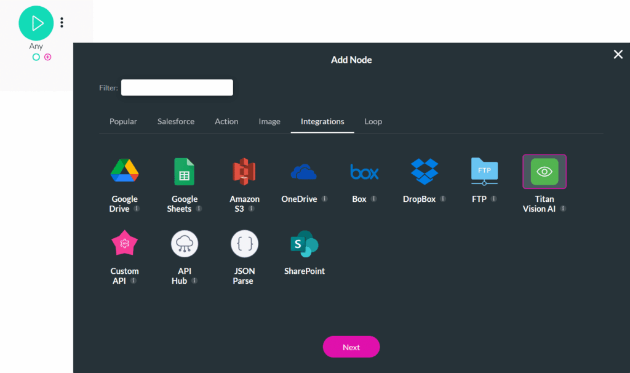Screen dimensions: 630x373
Task: Run the flow with the play button
Action: (36, 23)
